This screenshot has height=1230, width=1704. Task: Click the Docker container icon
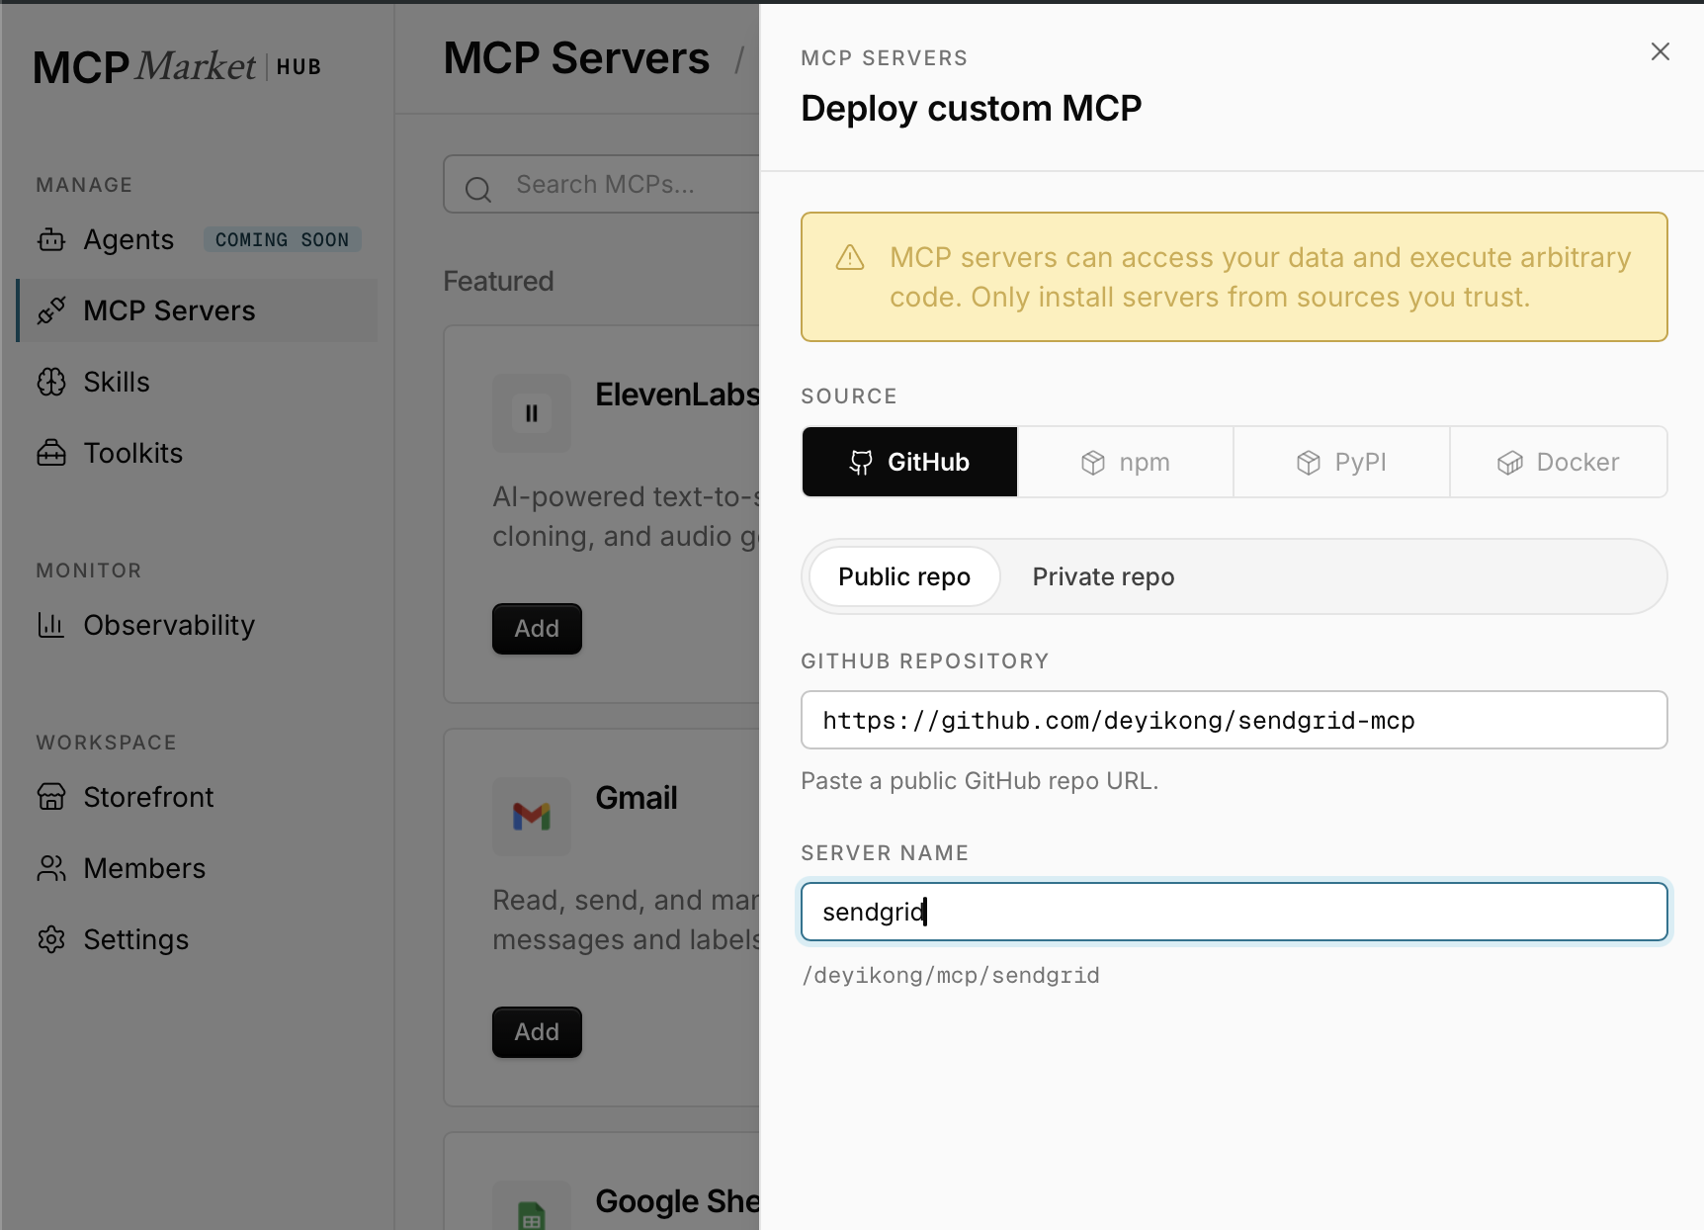tap(1510, 463)
